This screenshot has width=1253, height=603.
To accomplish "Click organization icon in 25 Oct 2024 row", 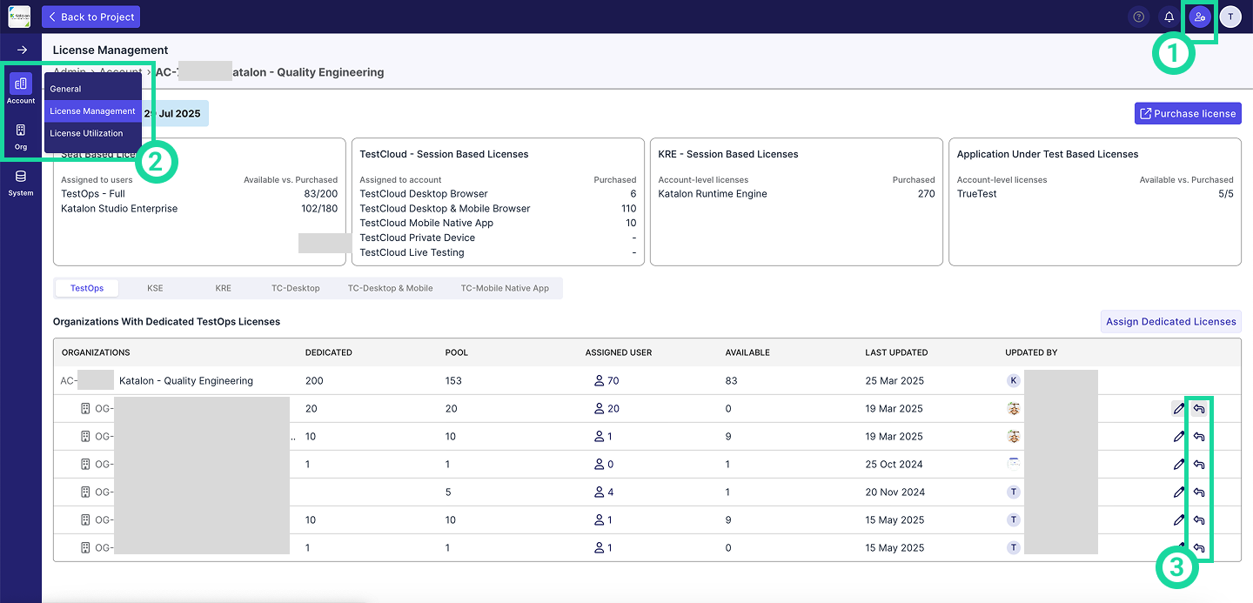I will (x=85, y=464).
